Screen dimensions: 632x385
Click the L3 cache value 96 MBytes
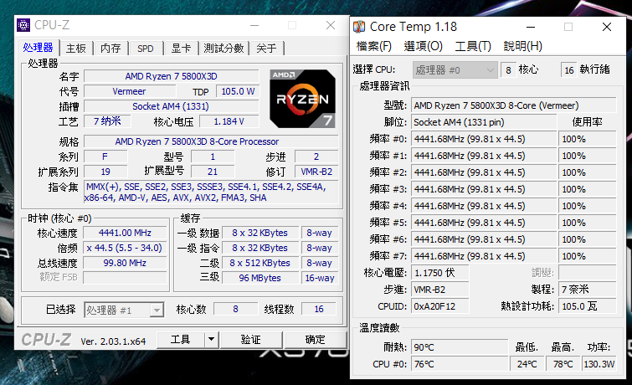(x=260, y=278)
